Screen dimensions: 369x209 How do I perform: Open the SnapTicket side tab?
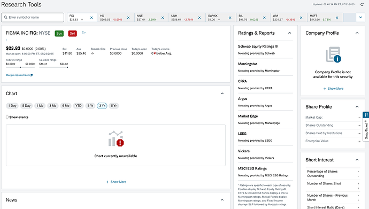(366, 127)
